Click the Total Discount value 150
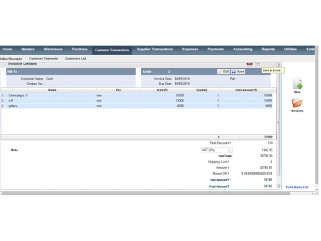The image size is (321, 241). (270, 143)
